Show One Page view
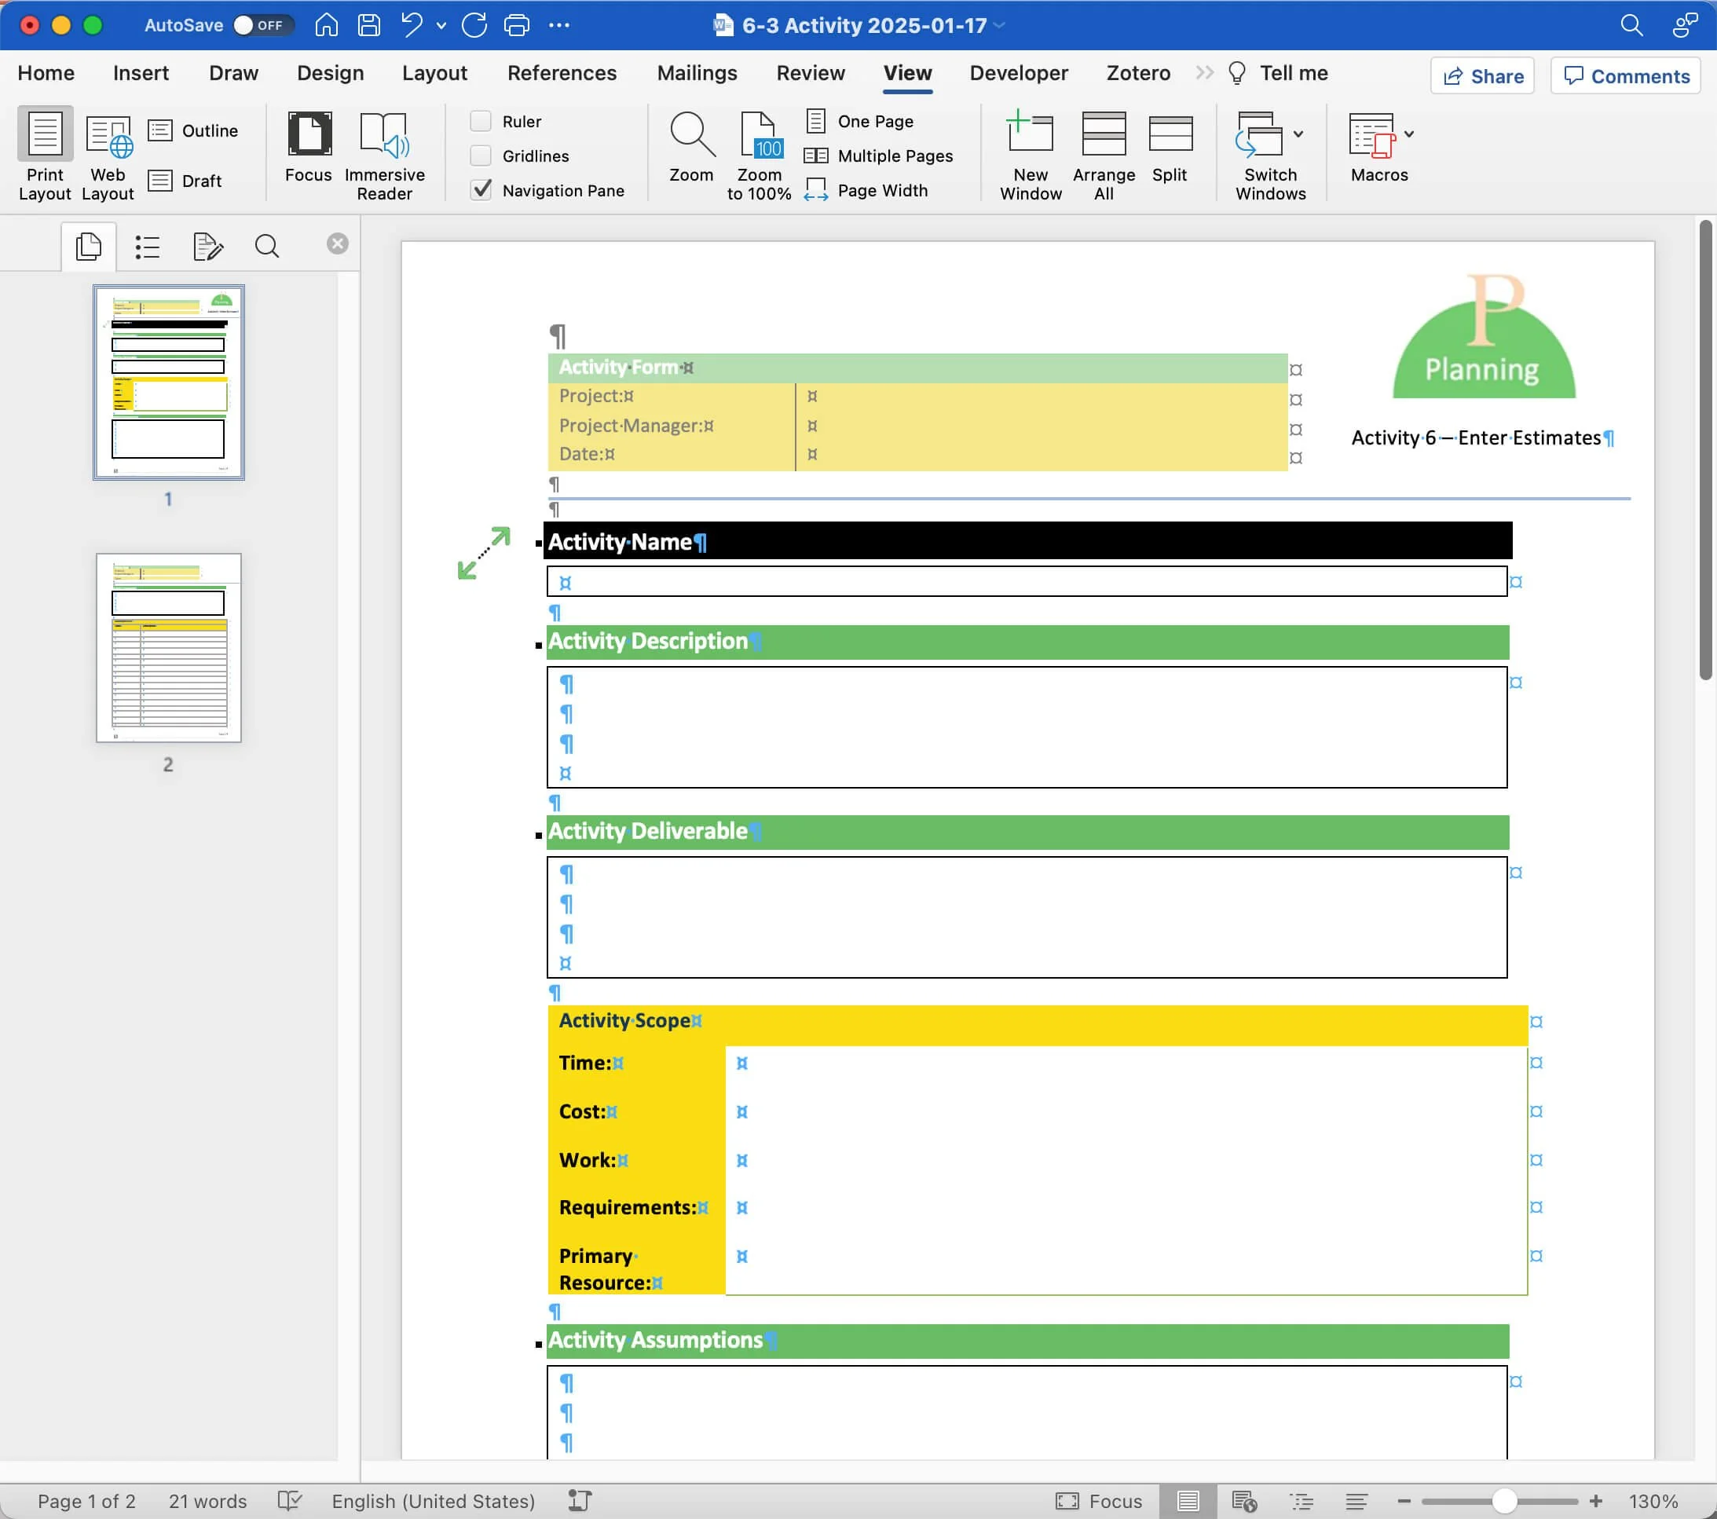 tap(858, 121)
